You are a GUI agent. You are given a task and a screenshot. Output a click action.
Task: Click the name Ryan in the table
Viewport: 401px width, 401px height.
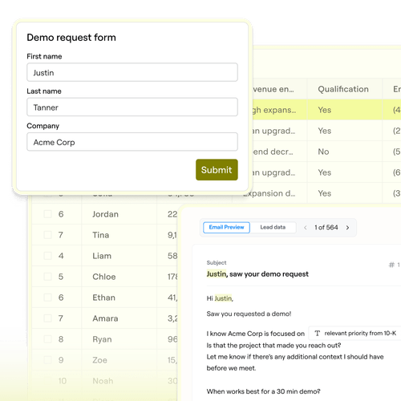click(x=102, y=339)
